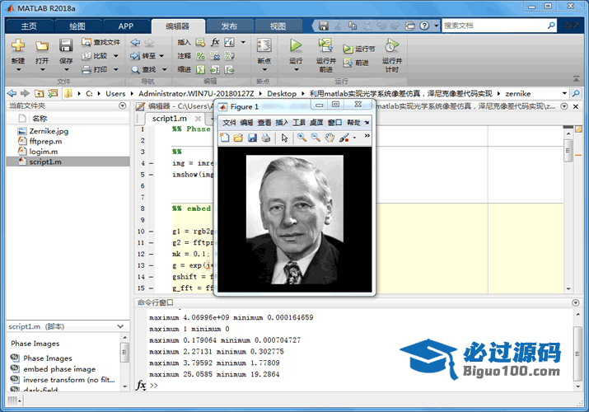
Task: Expand the dropdown under 保存 button
Action: point(66,70)
